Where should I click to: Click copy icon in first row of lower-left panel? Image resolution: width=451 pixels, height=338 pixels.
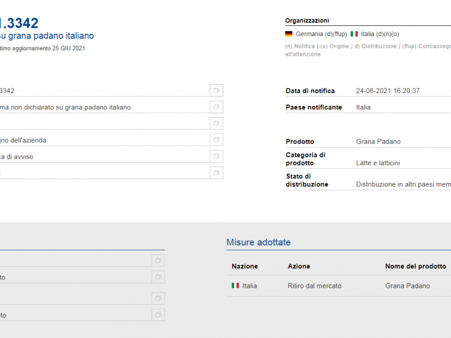click(x=158, y=261)
